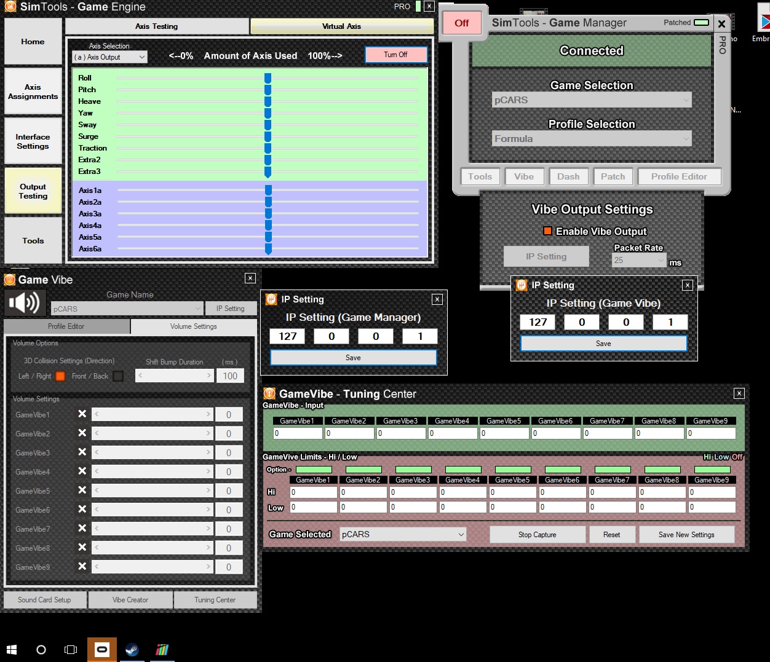Open Steam from the taskbar

point(132,650)
